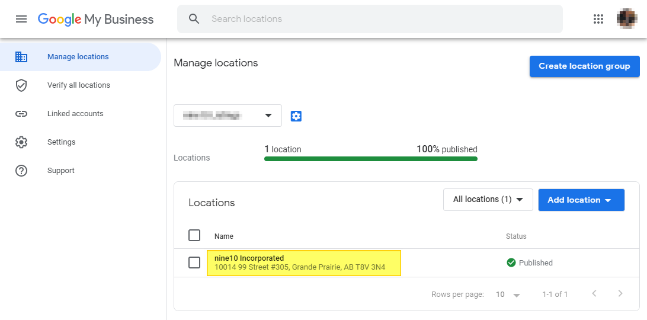647x320 pixels.
Task: Open the hamburger main menu
Action: 21,19
